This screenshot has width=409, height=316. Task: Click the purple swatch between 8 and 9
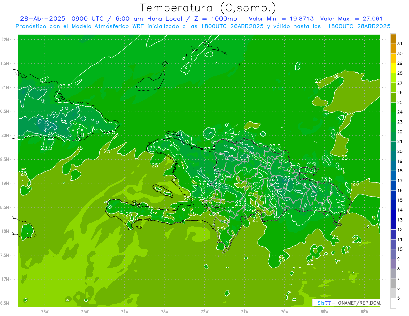pyautogui.click(x=393, y=264)
